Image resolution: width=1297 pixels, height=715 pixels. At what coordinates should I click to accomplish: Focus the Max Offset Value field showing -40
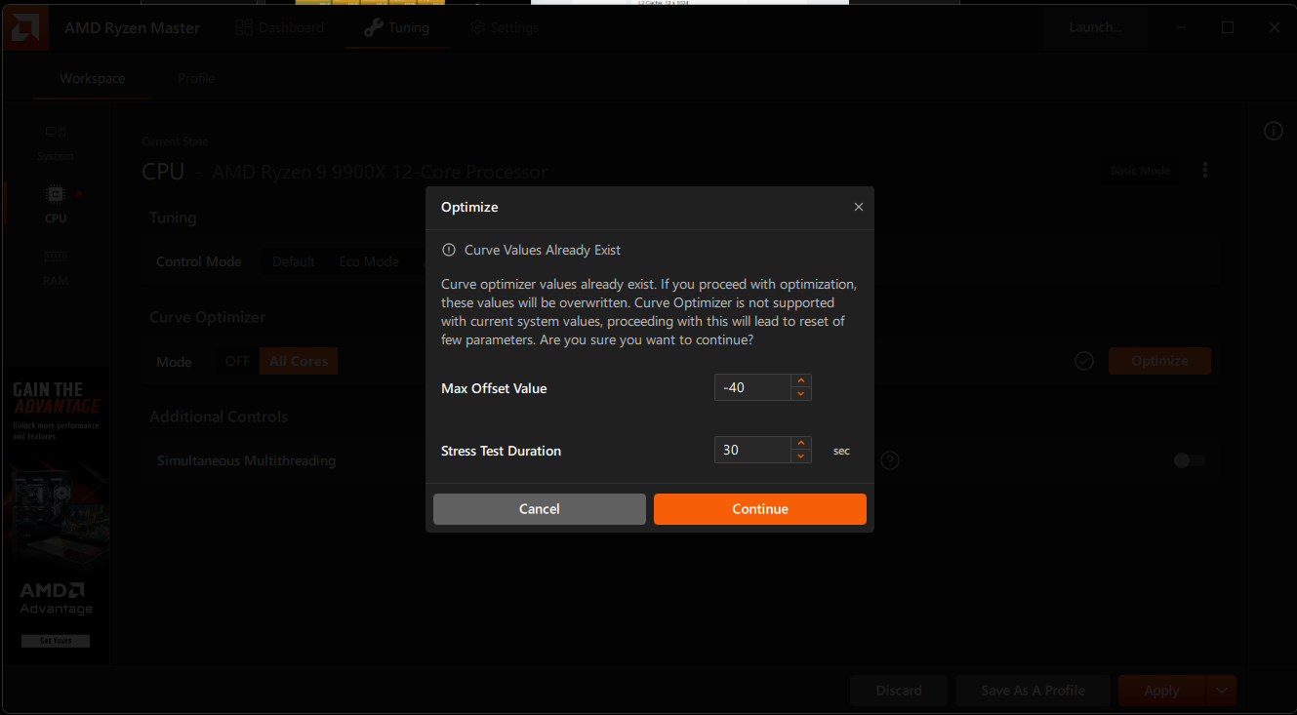751,388
